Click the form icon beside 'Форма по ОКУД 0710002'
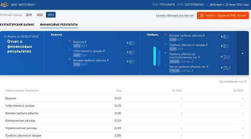Viewport: 251px width, 139px height. coord(5,37)
